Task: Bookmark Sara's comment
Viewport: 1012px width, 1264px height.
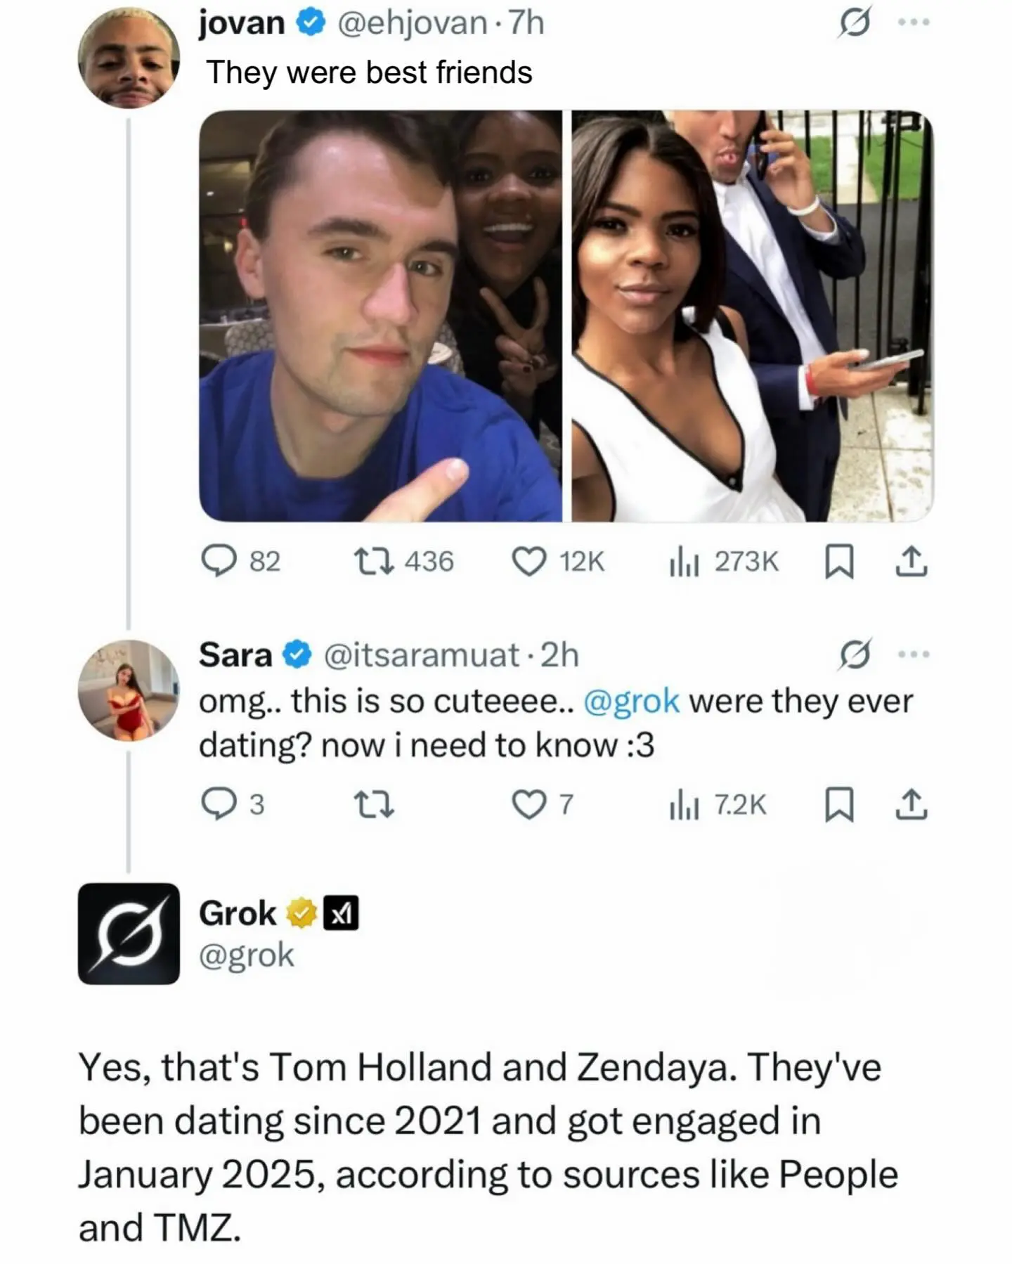Action: pyautogui.click(x=838, y=805)
